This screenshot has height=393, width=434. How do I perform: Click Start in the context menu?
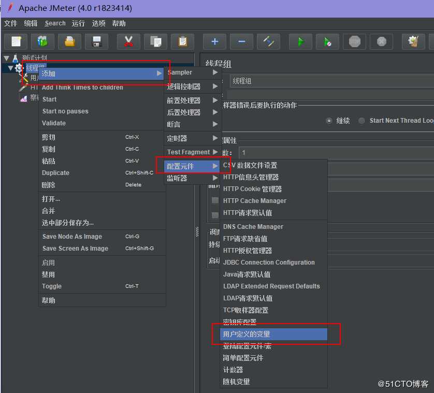(x=102, y=99)
